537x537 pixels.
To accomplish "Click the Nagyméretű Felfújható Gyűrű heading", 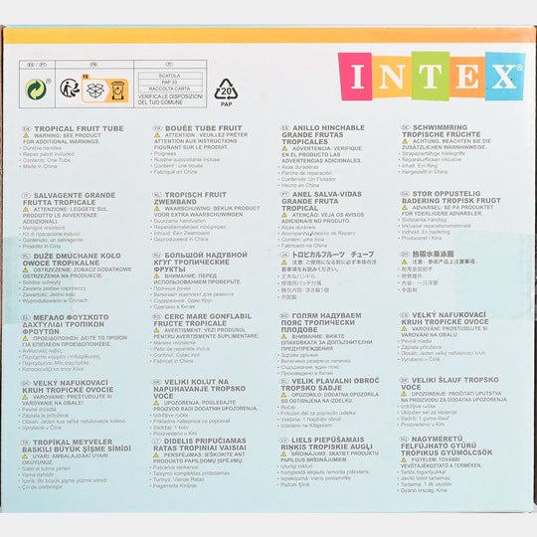I will (447, 446).
